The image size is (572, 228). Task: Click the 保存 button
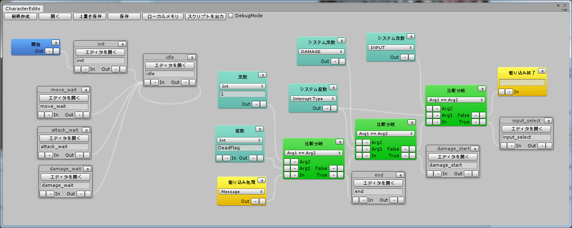(124, 16)
